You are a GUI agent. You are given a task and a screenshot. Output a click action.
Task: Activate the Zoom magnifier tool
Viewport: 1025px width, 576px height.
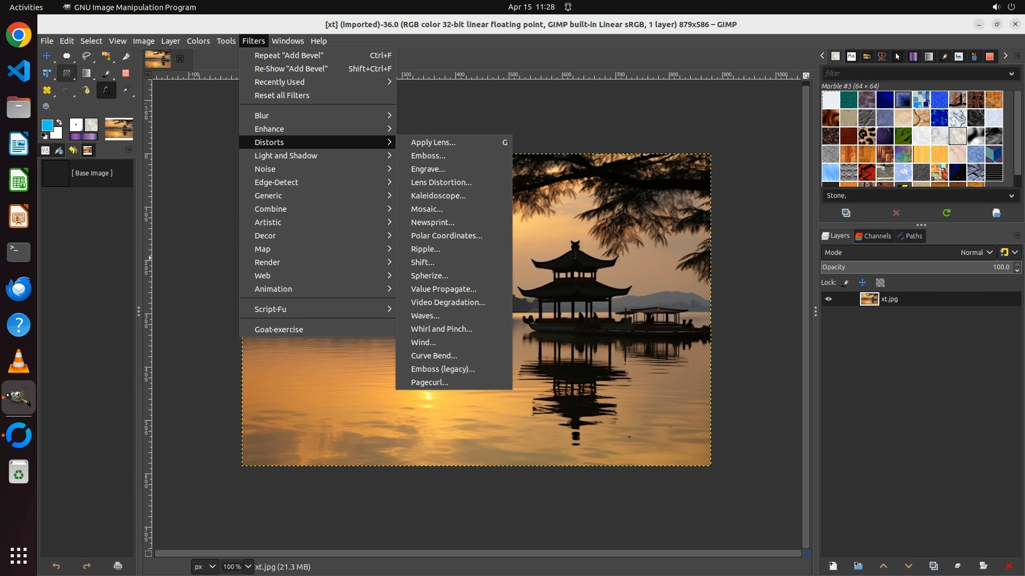tap(46, 107)
